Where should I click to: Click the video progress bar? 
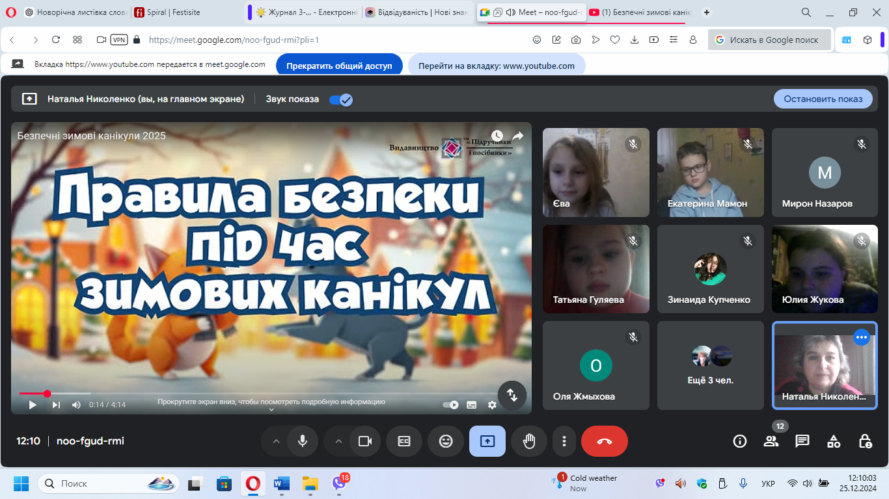(x=271, y=394)
